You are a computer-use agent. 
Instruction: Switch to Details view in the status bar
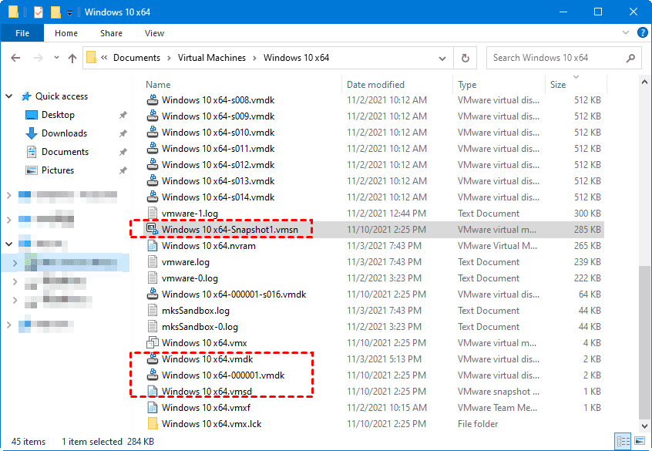pos(623,442)
